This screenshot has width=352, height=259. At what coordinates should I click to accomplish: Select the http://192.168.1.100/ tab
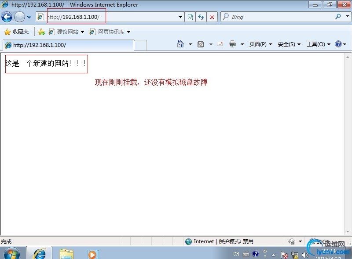click(69, 45)
